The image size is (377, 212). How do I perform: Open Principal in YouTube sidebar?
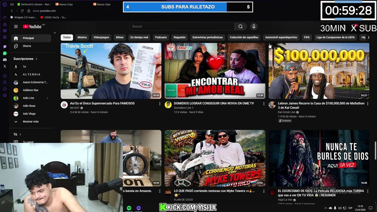point(31,38)
